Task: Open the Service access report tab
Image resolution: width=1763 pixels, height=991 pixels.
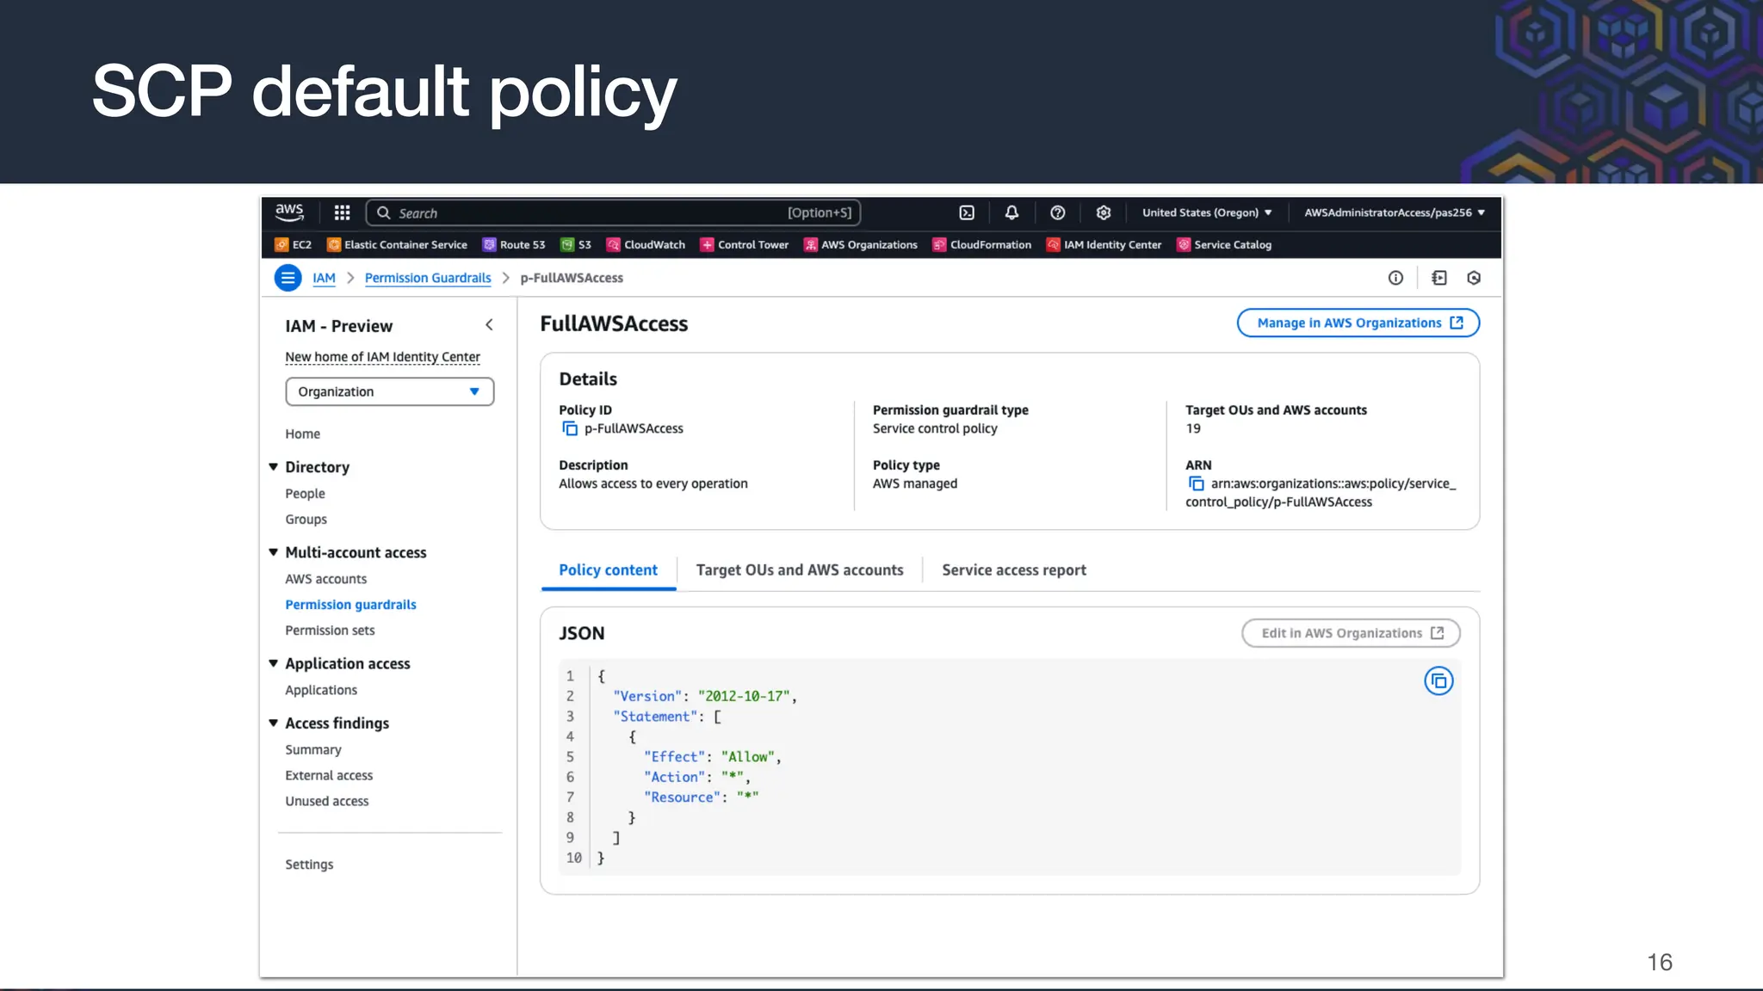Action: [1013, 570]
